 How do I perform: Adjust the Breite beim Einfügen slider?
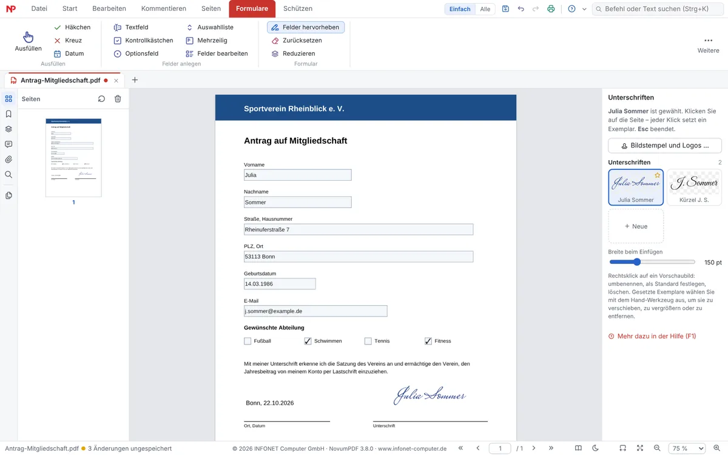click(652, 262)
